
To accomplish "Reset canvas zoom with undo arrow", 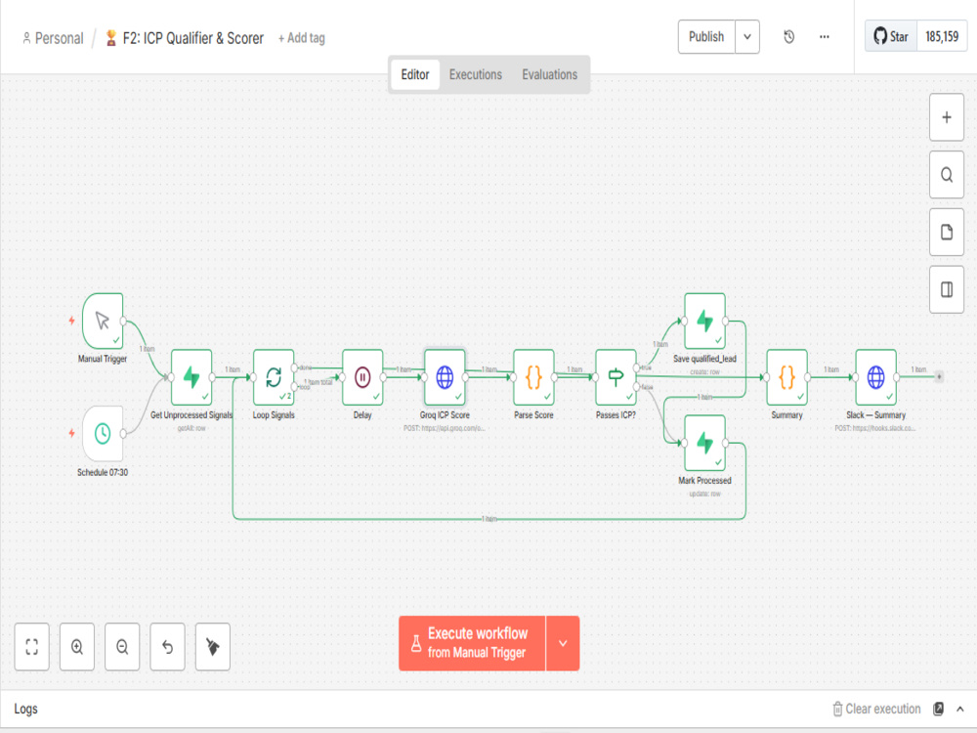I will (168, 646).
